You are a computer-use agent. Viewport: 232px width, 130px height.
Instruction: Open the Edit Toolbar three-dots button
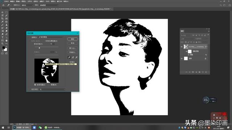pyautogui.click(x=7, y=44)
